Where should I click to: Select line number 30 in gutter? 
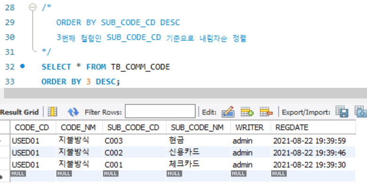point(9,37)
